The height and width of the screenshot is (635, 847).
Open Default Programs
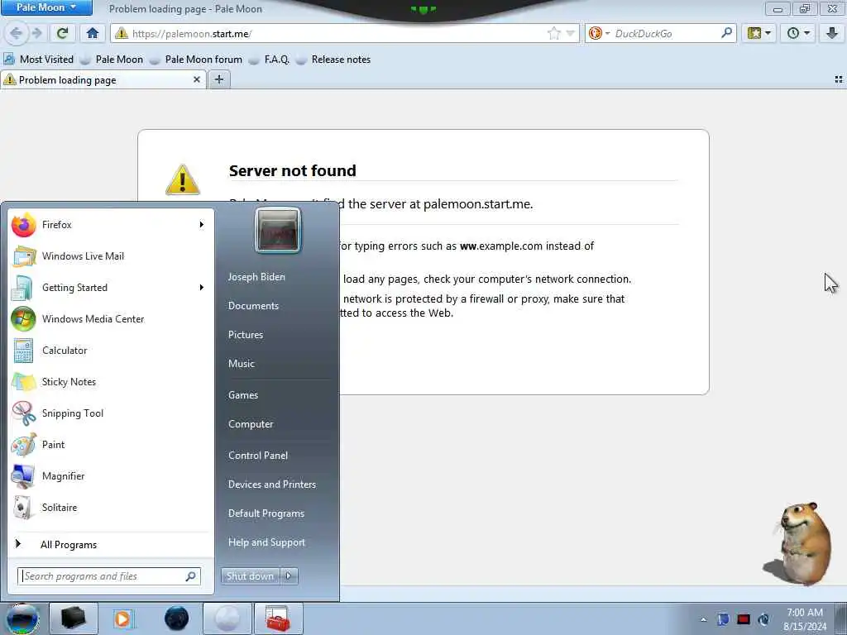(x=266, y=513)
